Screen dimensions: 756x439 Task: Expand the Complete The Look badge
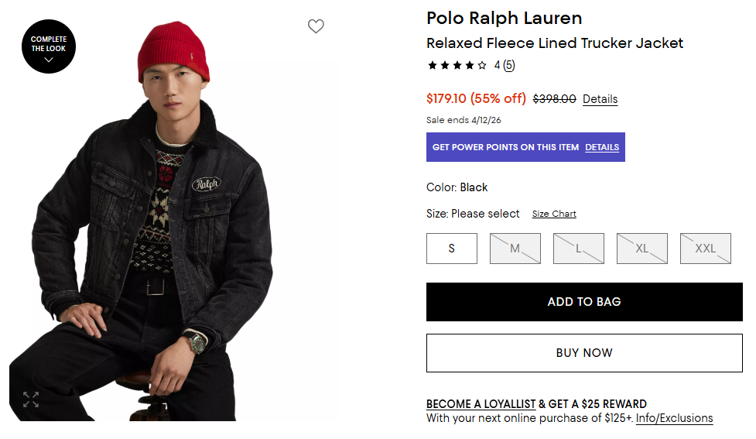tap(49, 46)
